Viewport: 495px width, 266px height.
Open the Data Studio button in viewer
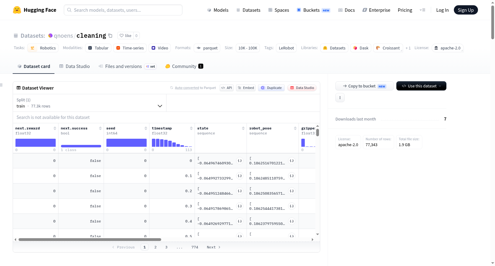tap(302, 88)
